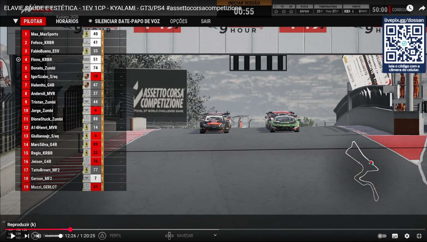The height and width of the screenshot is (242, 427).
Task: Click position number 19 in standings
Action: [26, 187]
